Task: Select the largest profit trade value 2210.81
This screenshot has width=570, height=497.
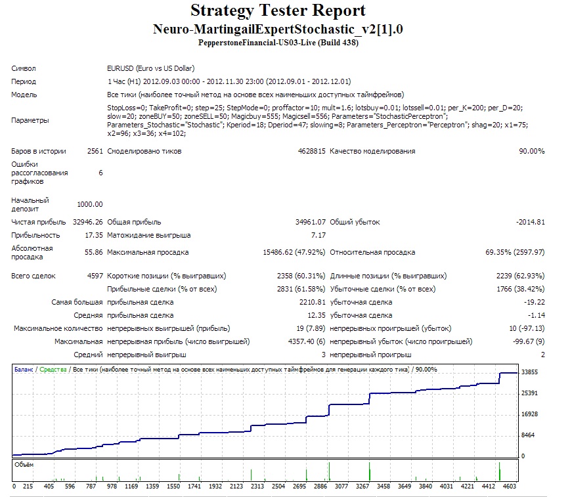Action: (313, 302)
